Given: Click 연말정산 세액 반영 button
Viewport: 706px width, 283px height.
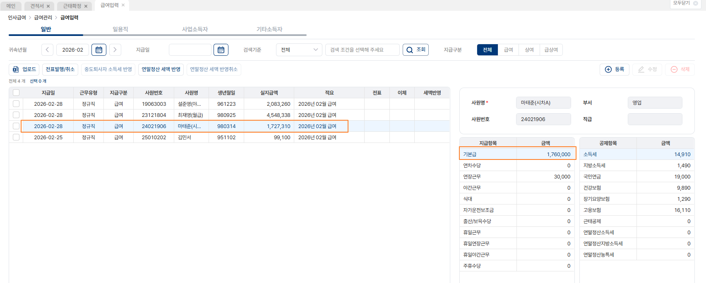Looking at the screenshot, I should point(161,69).
